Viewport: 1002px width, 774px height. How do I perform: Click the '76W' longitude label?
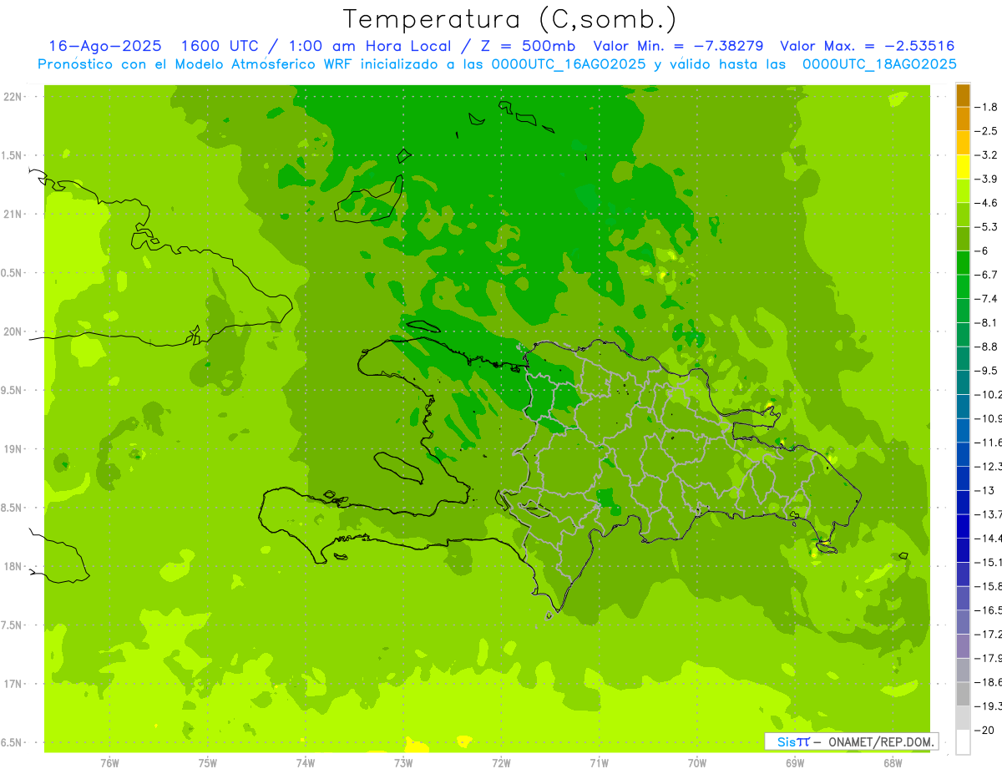click(109, 762)
